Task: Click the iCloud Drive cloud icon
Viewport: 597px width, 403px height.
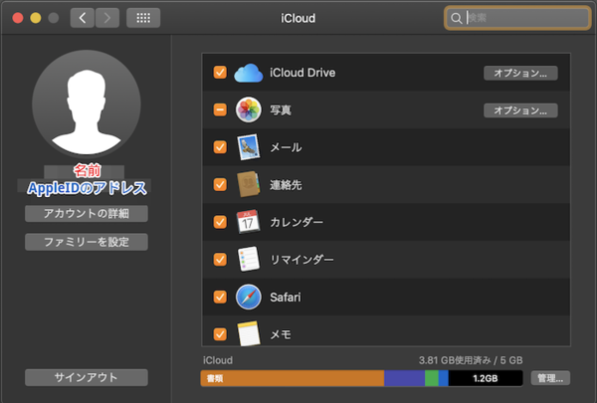Action: [248, 73]
